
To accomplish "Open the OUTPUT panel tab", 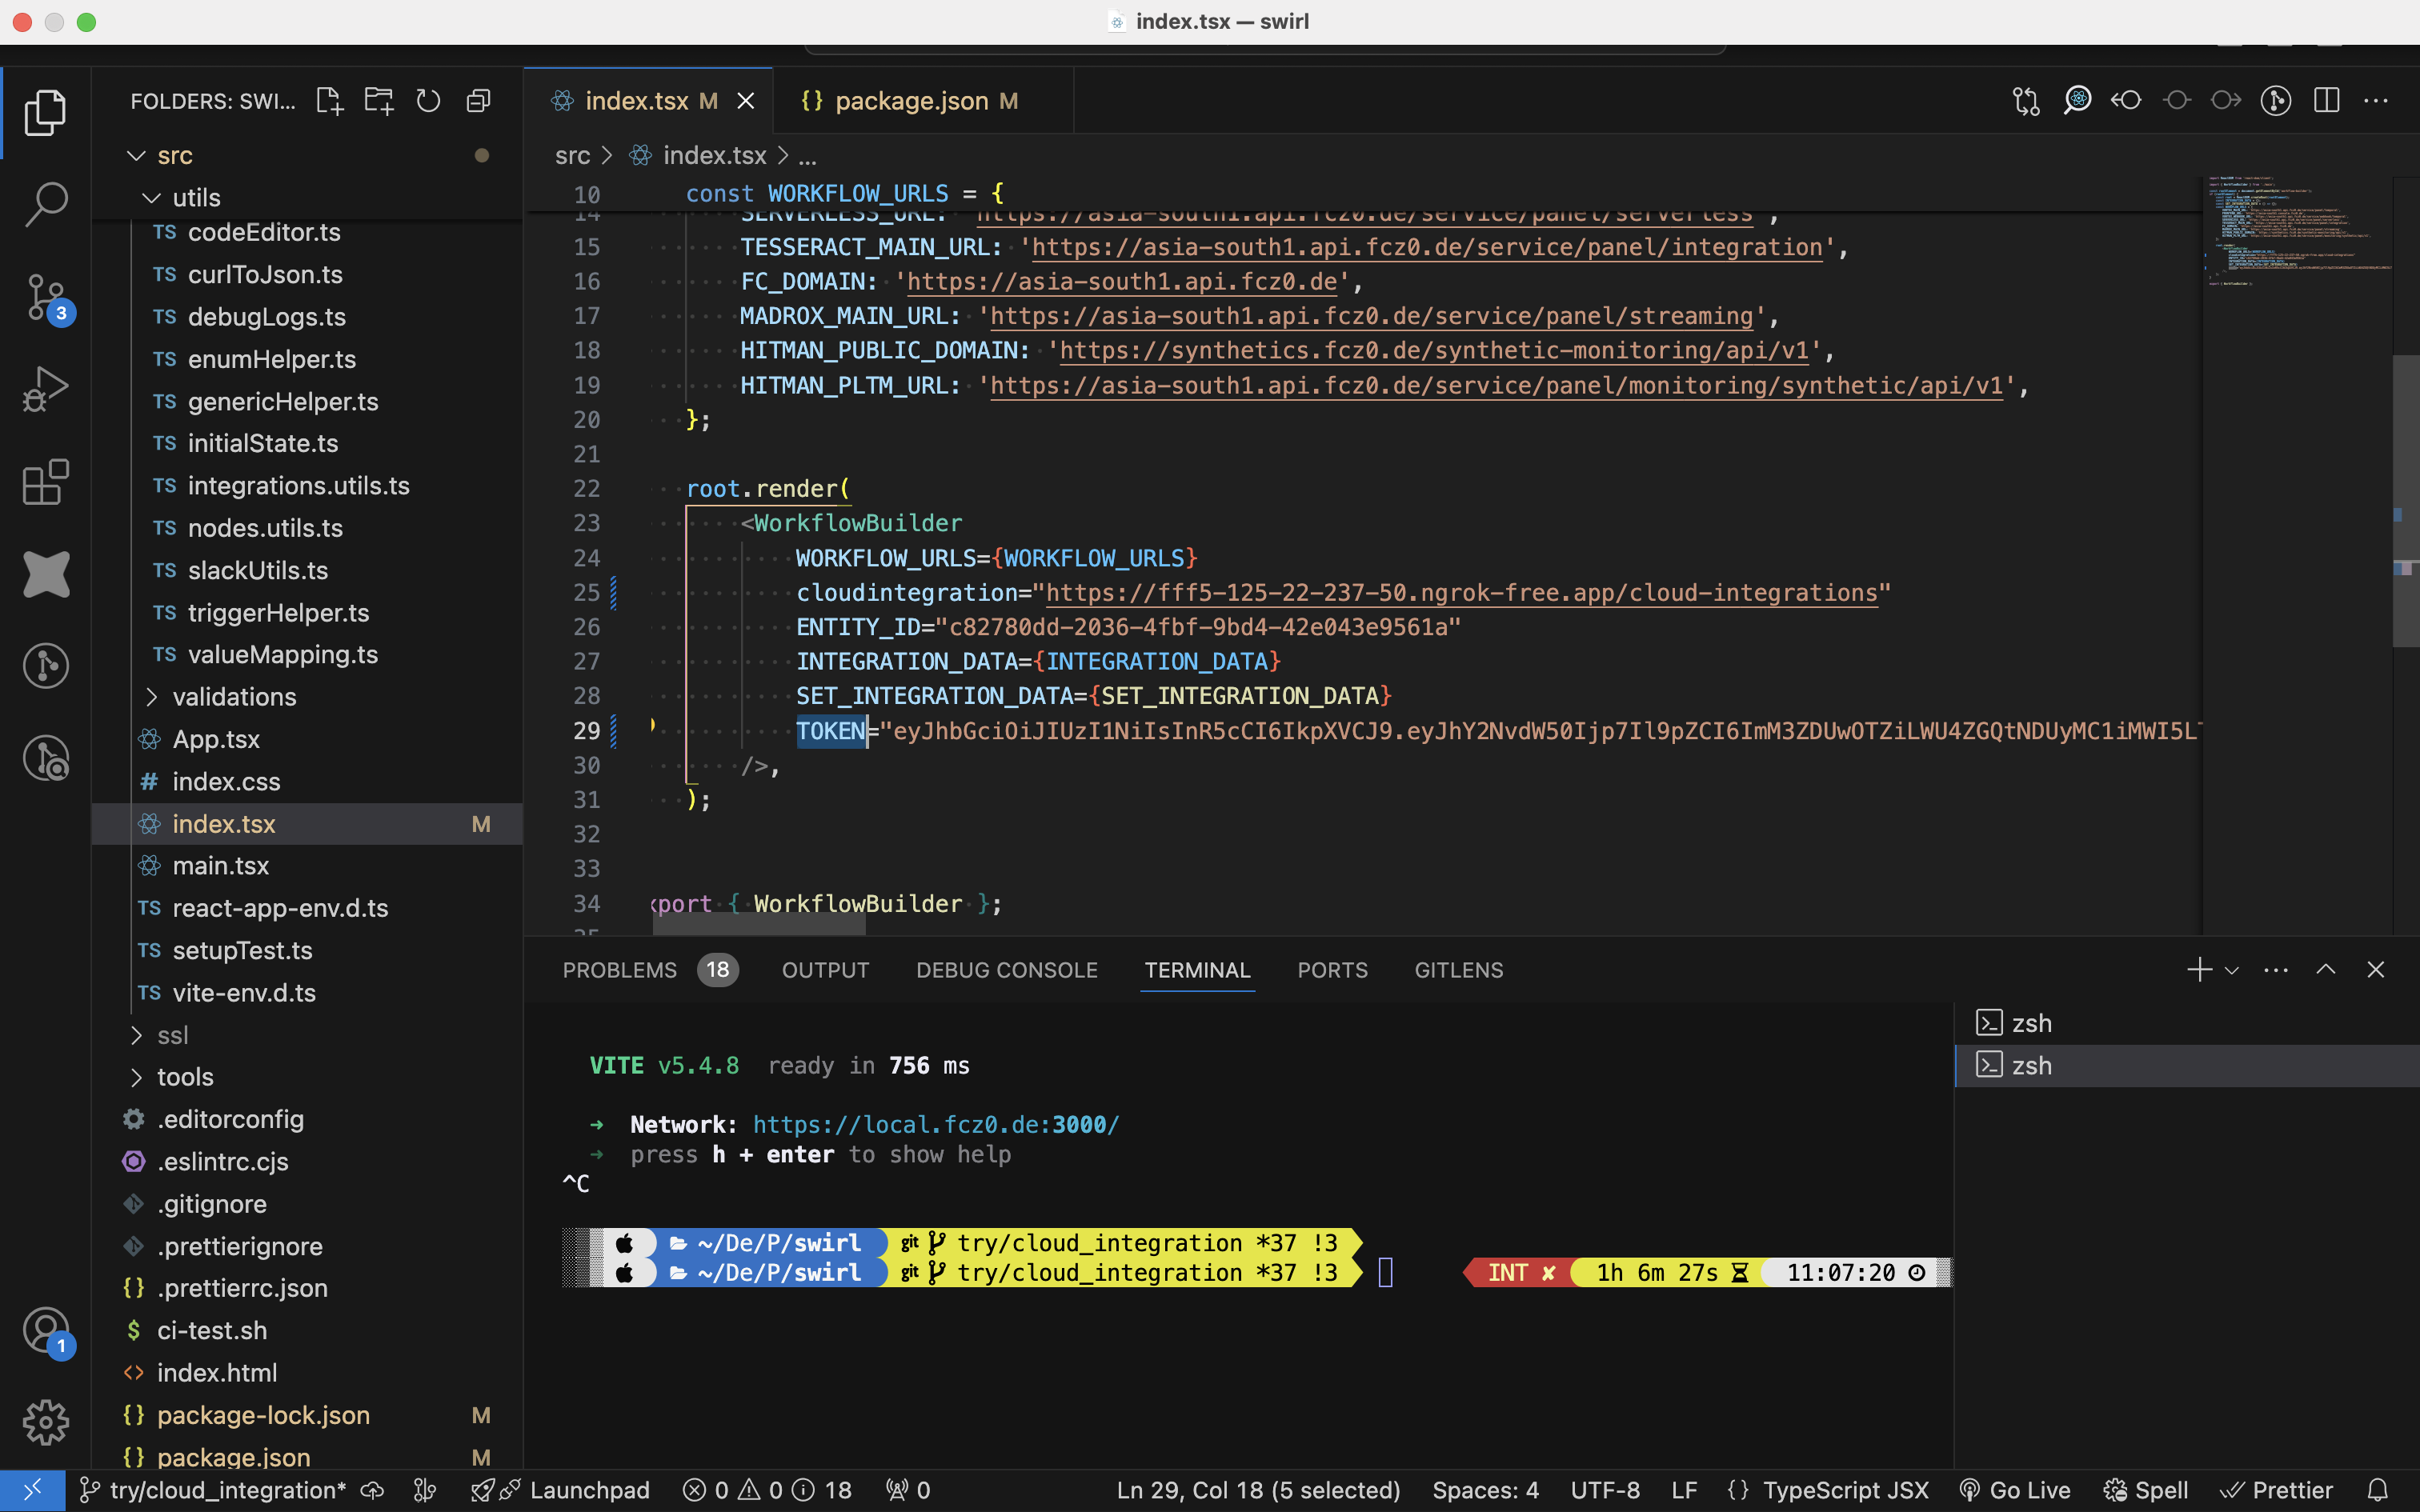I will (x=825, y=970).
